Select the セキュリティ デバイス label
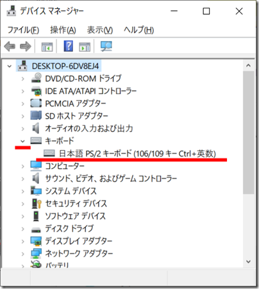Screen dimensions: 259x289 (x=76, y=203)
